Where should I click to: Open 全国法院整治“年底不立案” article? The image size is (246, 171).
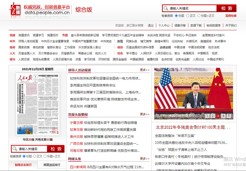click(x=175, y=136)
